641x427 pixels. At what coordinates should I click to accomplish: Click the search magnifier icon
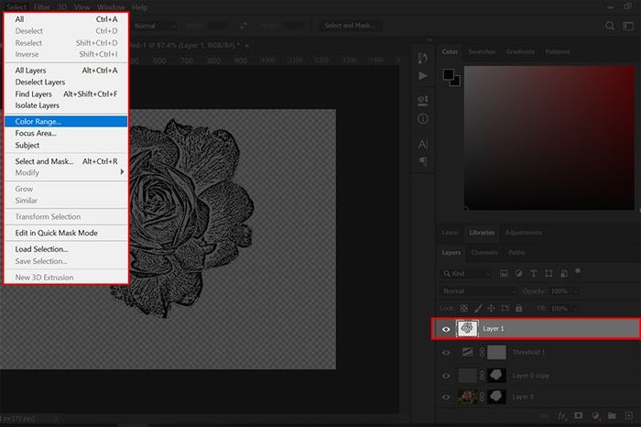[x=610, y=26]
